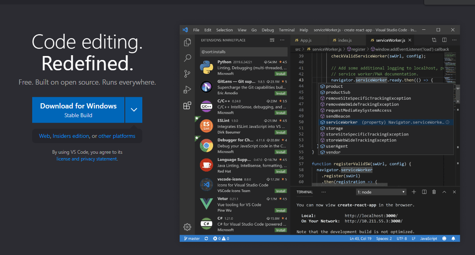Viewport: 475px width, 255px height.
Task: Click the editor minimap preview
Action: point(450,68)
